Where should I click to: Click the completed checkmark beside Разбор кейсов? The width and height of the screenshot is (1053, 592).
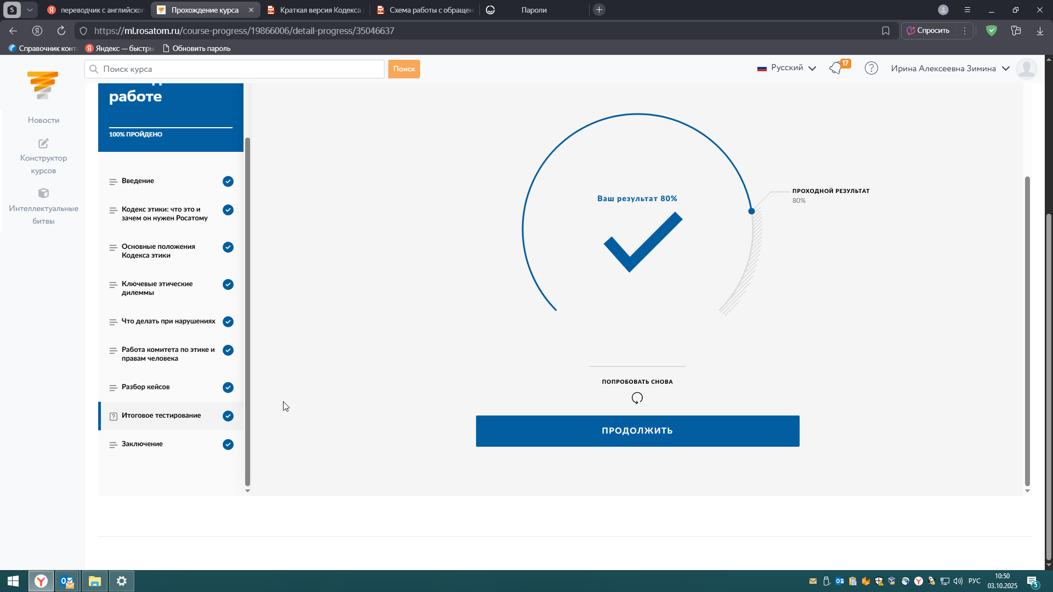[x=228, y=388]
